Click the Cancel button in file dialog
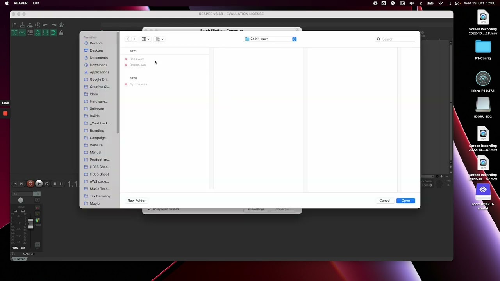Image resolution: width=500 pixels, height=281 pixels. 385,201
